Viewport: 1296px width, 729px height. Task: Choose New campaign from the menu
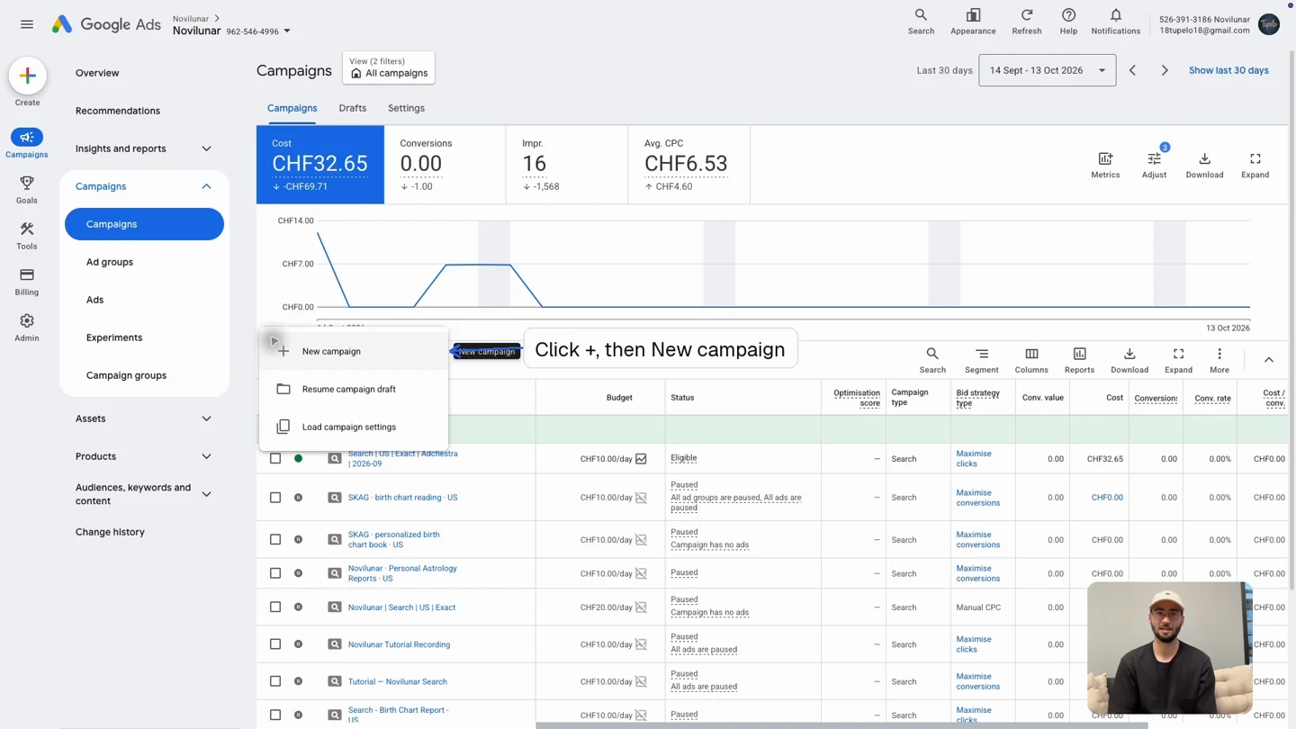pos(354,351)
